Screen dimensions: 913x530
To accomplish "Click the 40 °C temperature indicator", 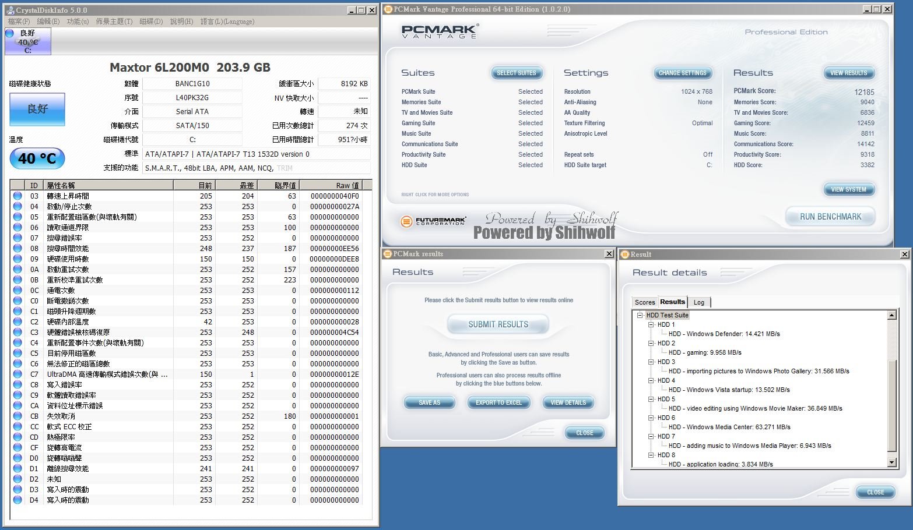I will click(37, 158).
